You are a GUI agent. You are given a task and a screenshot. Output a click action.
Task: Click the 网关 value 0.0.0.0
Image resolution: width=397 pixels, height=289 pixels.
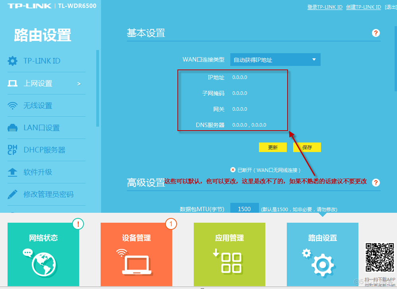239,109
